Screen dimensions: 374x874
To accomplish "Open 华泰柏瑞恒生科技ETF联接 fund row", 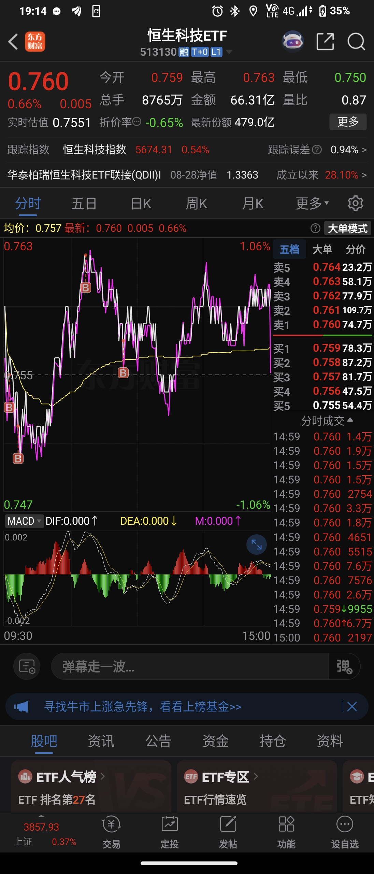I will [x=187, y=175].
